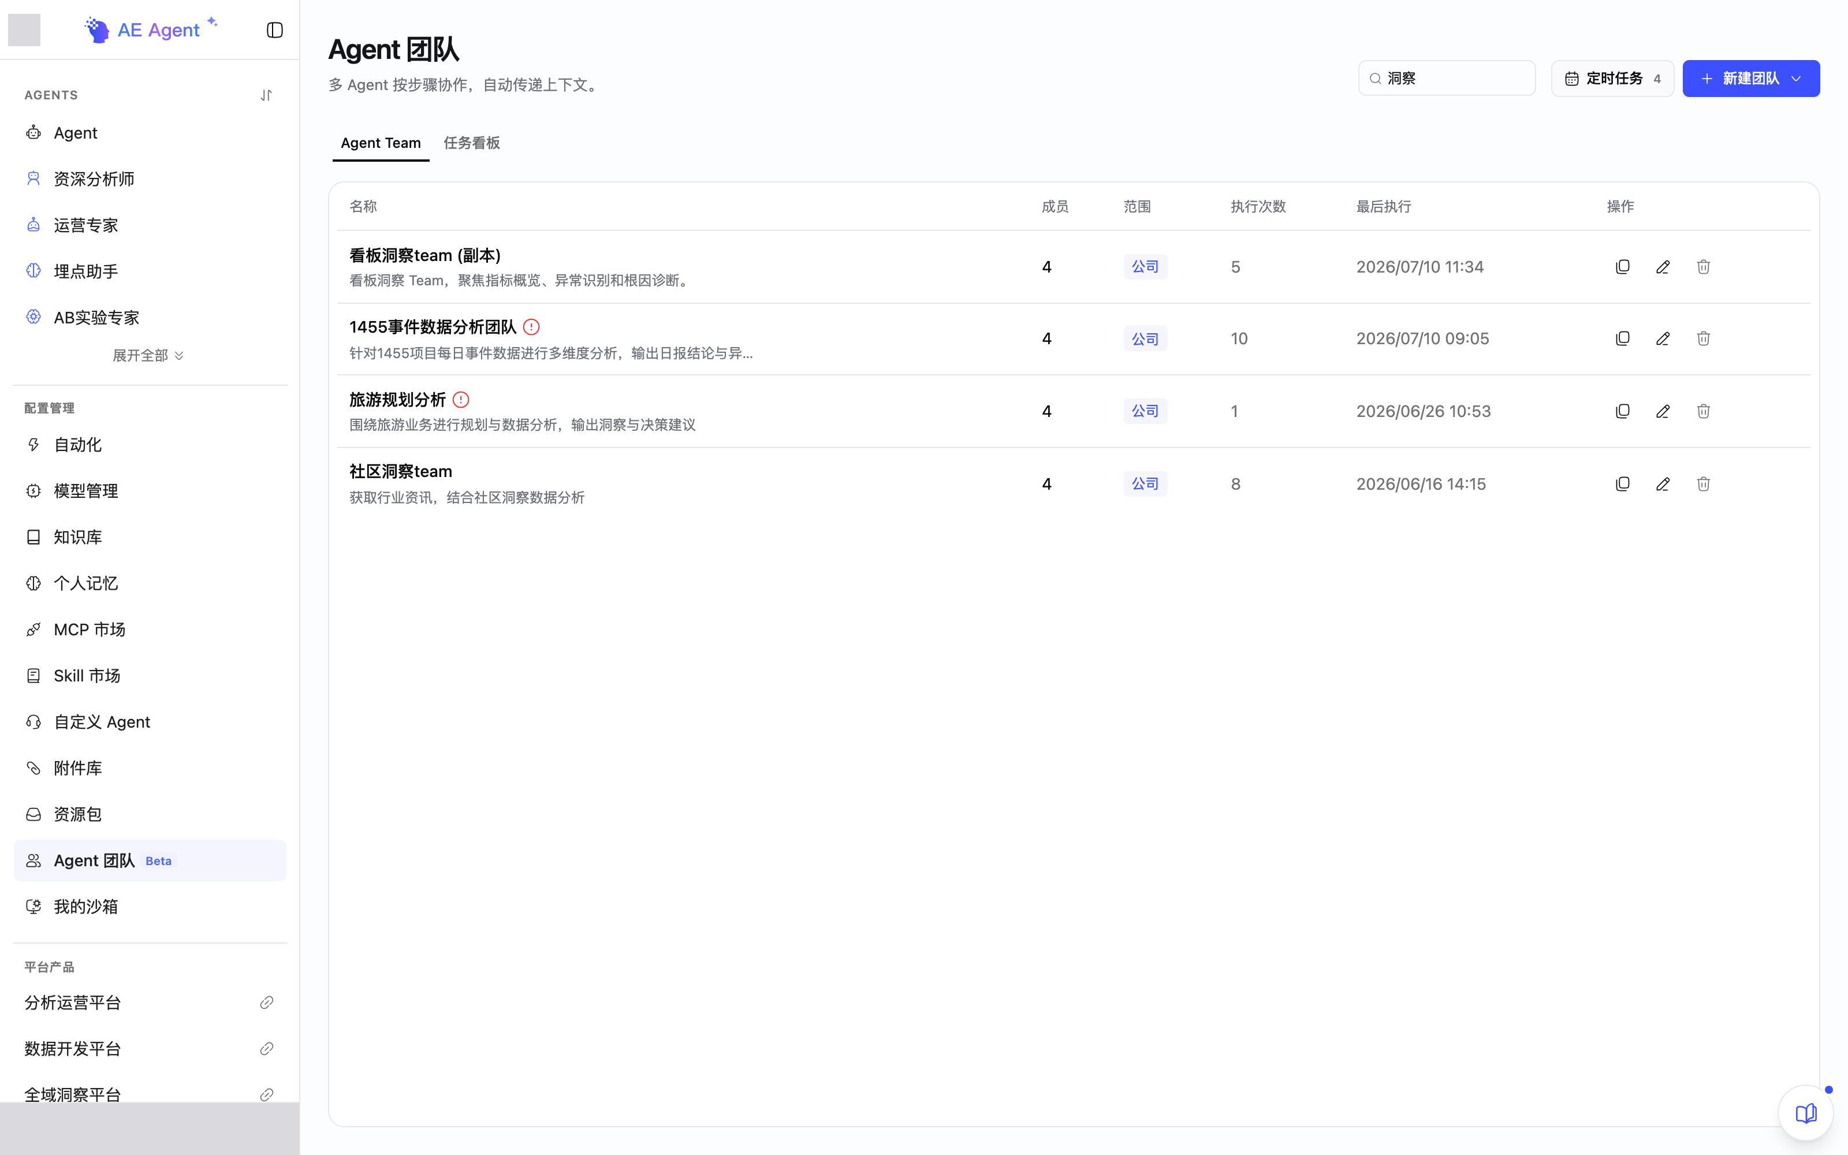Open the 运营专家 agent
Screen dimensions: 1848x1155
point(150,225)
